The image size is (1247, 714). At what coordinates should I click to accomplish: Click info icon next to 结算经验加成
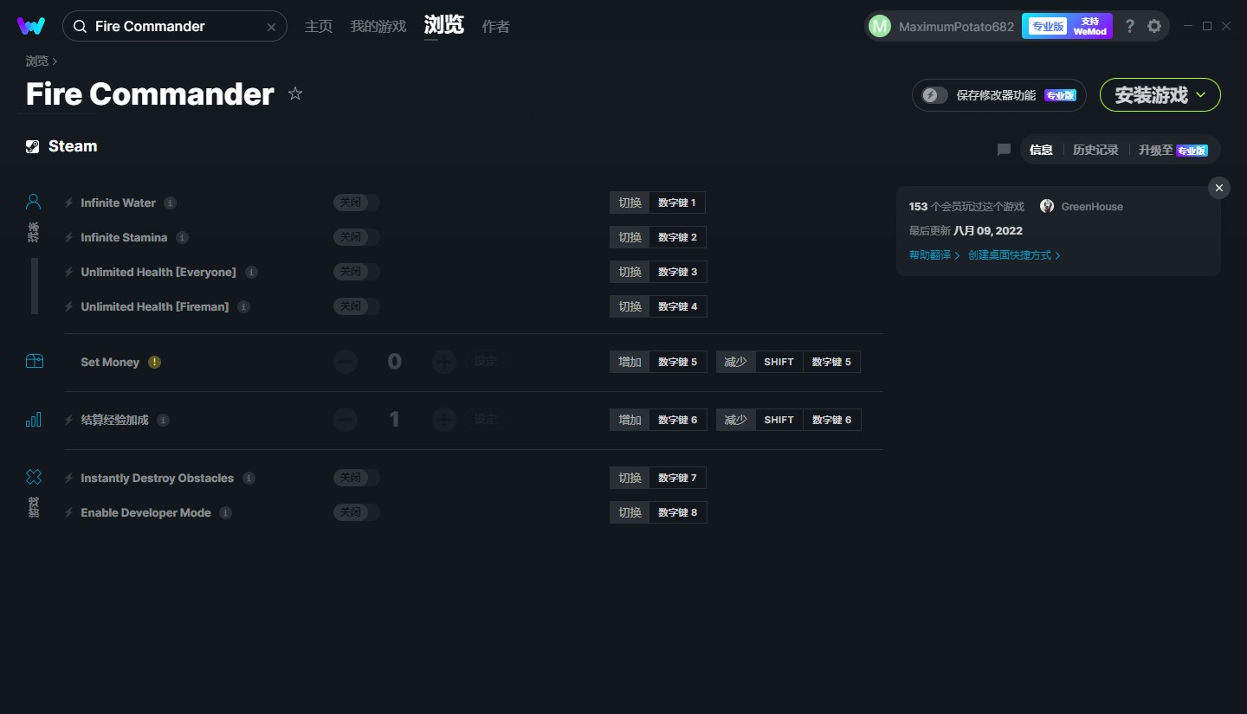[x=163, y=420]
